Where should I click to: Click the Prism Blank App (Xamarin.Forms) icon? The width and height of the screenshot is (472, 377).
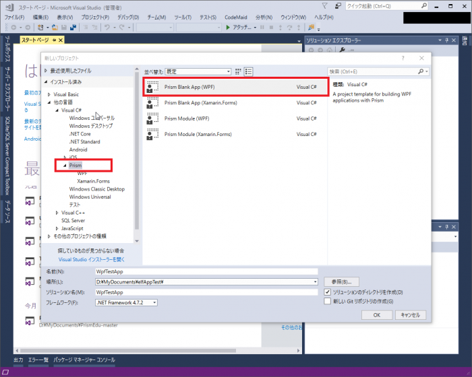coord(153,102)
